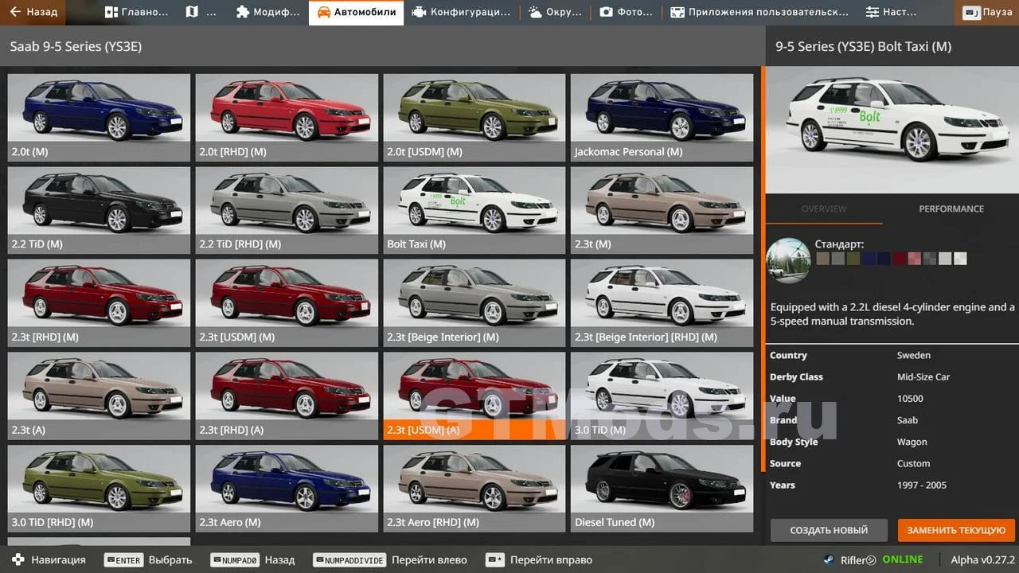Viewport: 1019px width, 573px height.
Task: Pick the olive green color swatch
Action: (x=853, y=259)
